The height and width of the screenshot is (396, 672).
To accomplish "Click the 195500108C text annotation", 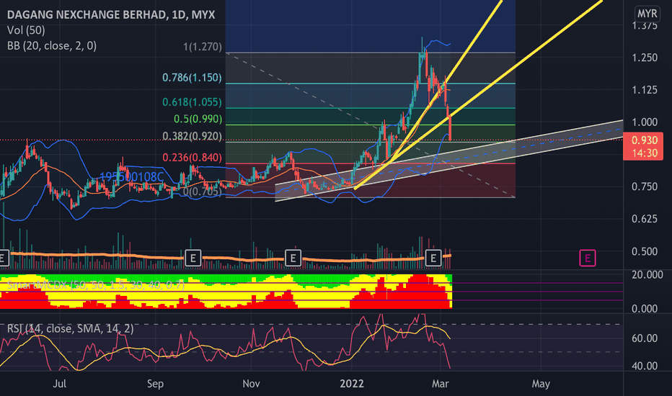I will pyautogui.click(x=131, y=177).
